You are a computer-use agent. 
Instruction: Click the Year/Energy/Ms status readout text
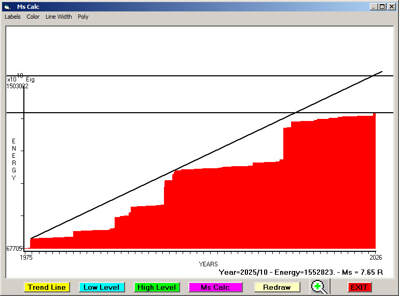point(300,272)
